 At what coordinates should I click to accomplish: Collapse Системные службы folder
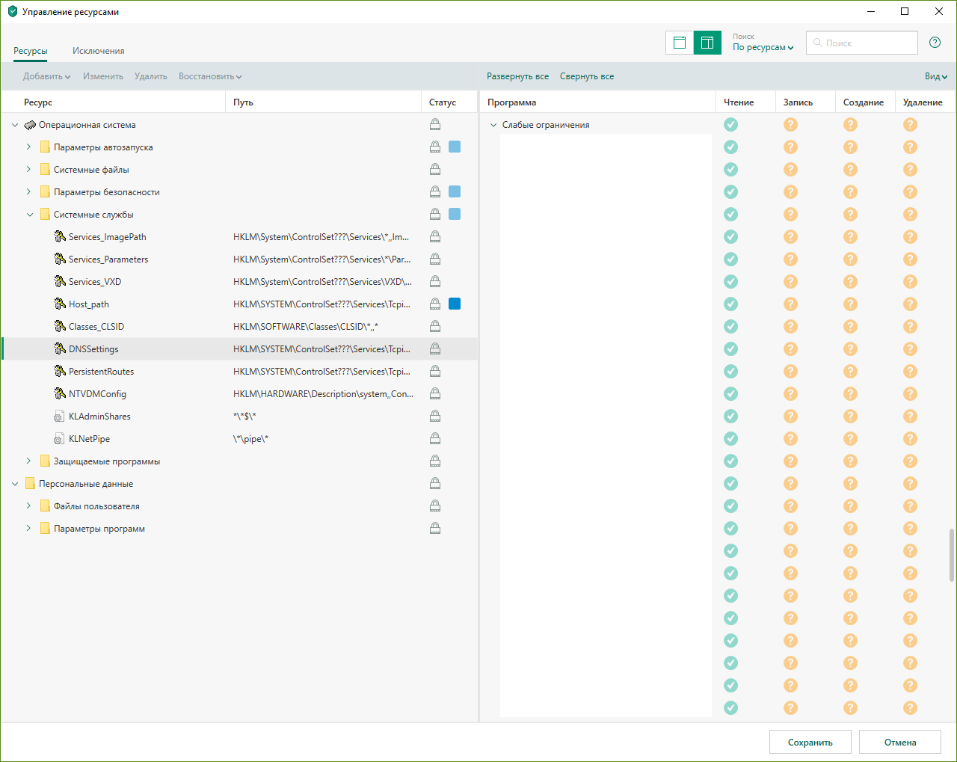[x=29, y=215]
